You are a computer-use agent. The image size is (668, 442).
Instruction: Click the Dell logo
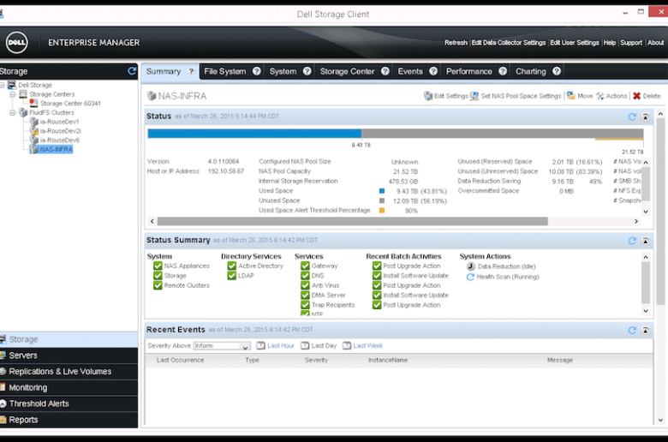pos(17,43)
